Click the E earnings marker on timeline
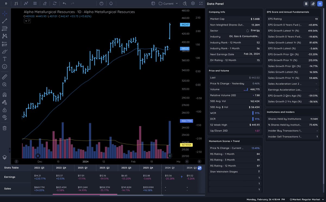 (170, 156)
